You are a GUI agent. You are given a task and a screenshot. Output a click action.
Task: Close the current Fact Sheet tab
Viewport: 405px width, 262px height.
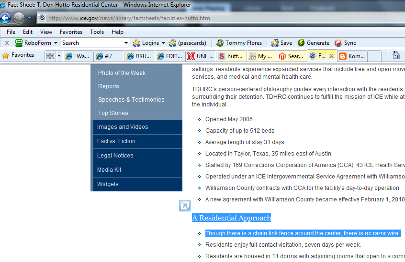331,56
